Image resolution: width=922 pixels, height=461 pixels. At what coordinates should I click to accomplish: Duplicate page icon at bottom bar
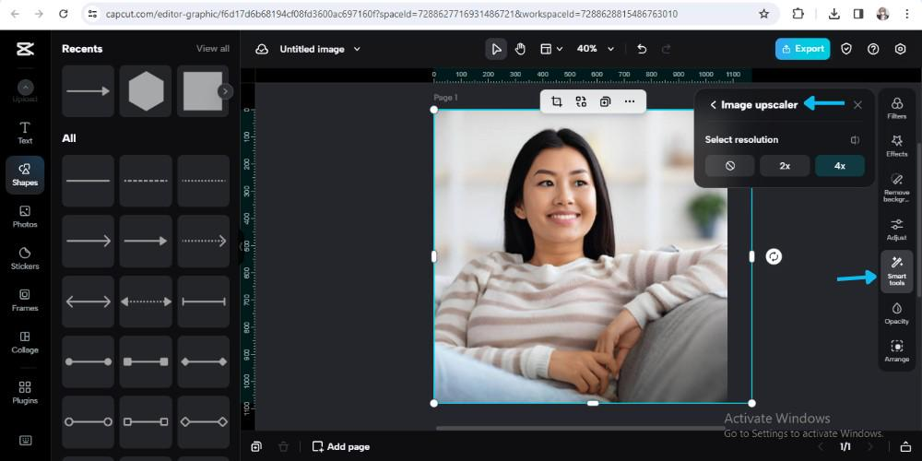256,447
